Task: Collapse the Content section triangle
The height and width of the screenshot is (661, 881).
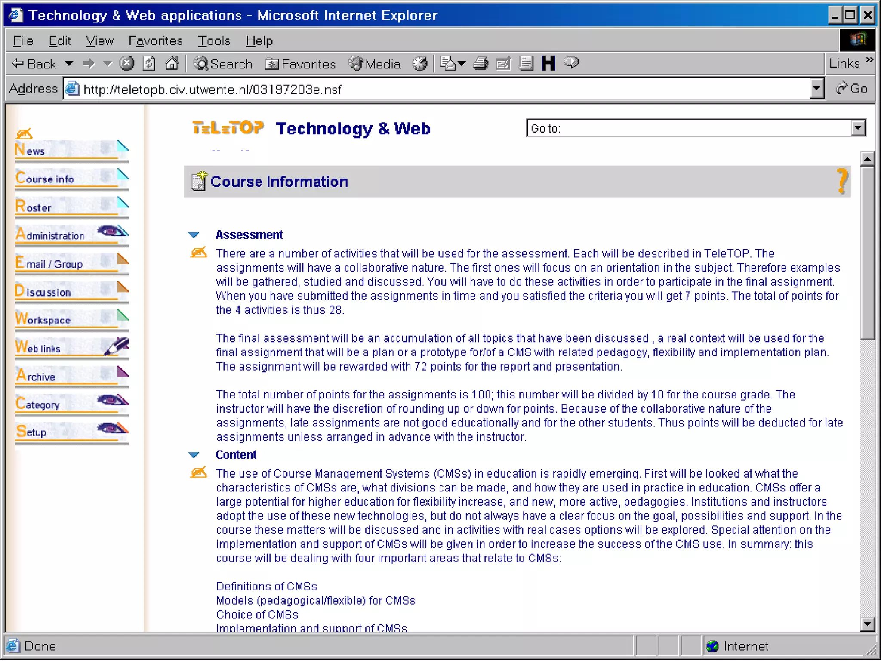Action: point(194,455)
